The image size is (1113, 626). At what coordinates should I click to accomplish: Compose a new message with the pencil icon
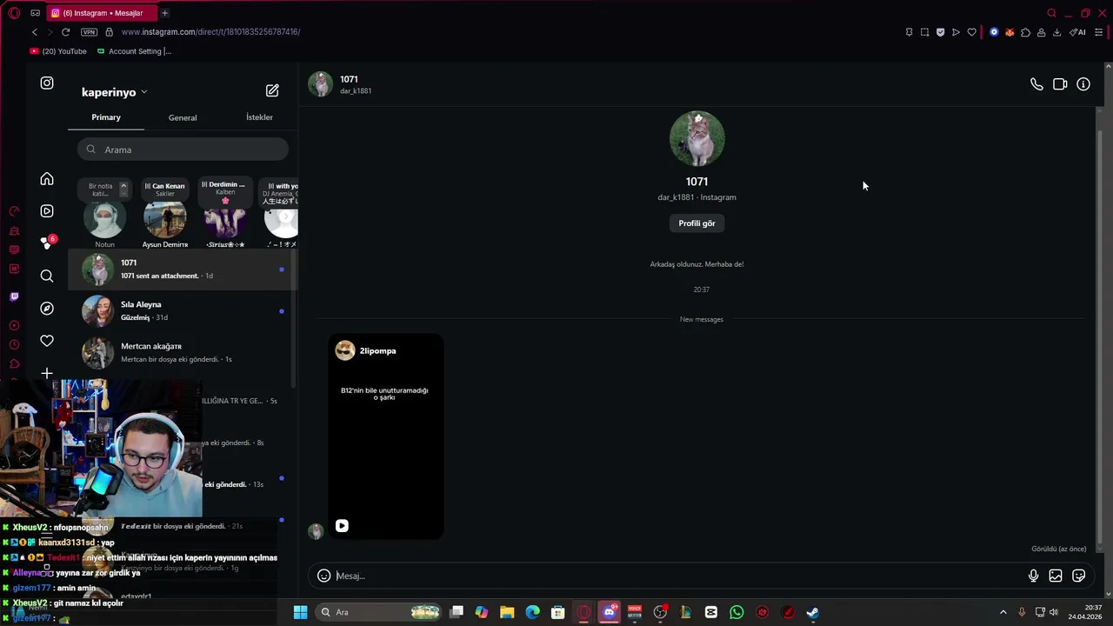(x=272, y=90)
